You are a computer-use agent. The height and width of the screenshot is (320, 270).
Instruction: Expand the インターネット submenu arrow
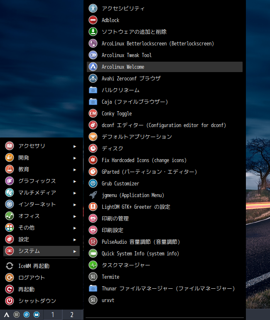pos(75,205)
